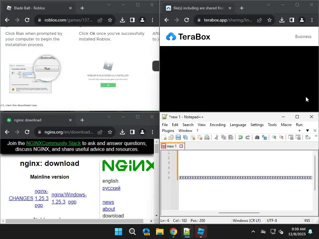Open the Language menu in Notepad++

coord(238,124)
